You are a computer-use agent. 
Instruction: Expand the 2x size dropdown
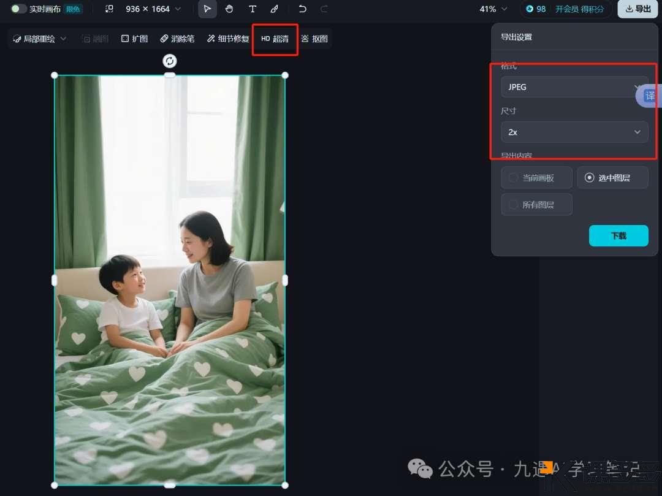[574, 132]
